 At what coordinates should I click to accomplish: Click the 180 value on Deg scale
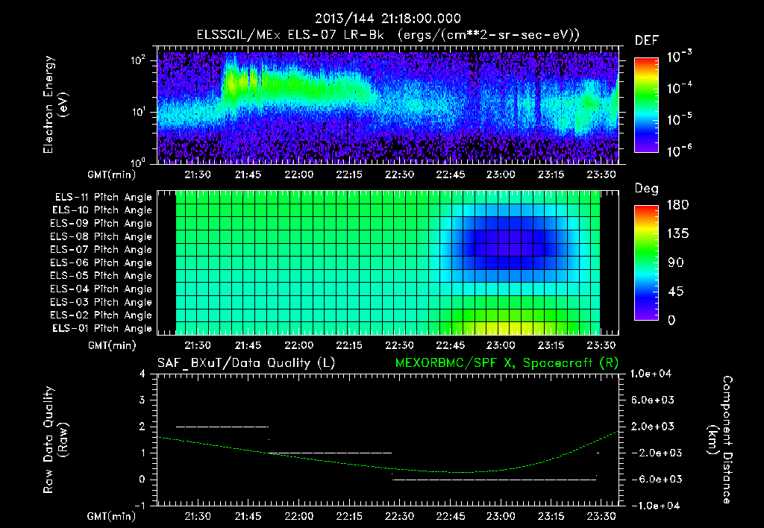(677, 205)
